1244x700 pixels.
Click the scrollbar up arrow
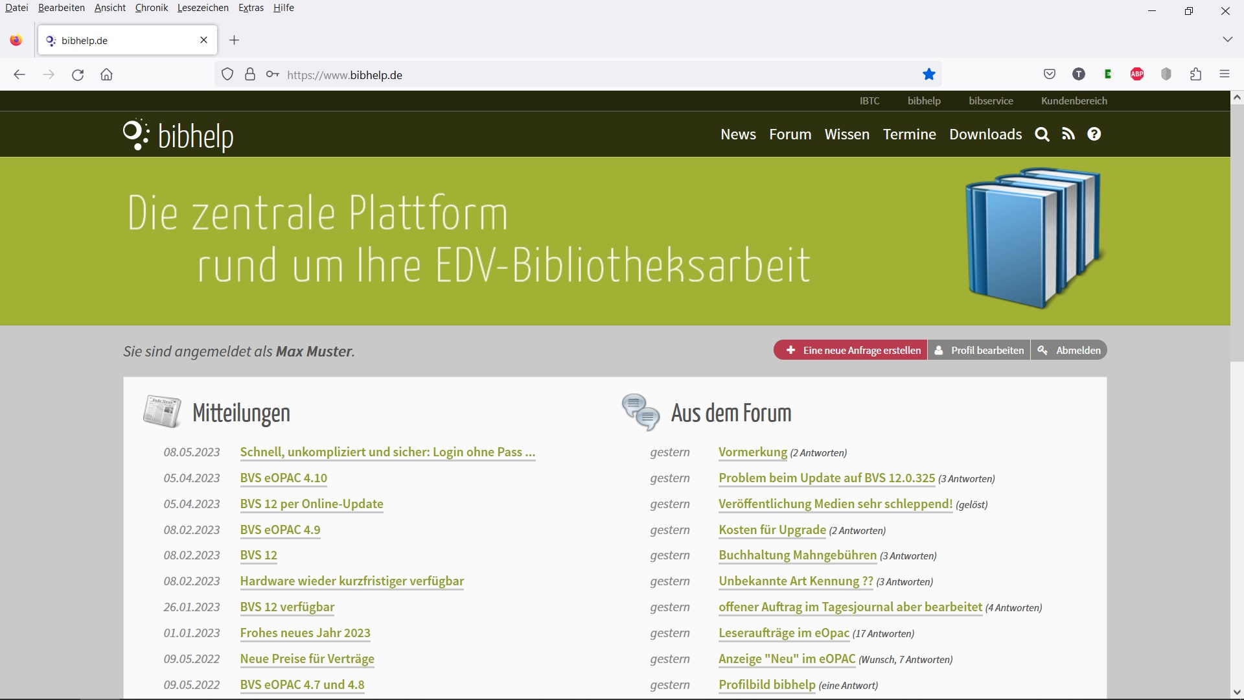click(1237, 98)
